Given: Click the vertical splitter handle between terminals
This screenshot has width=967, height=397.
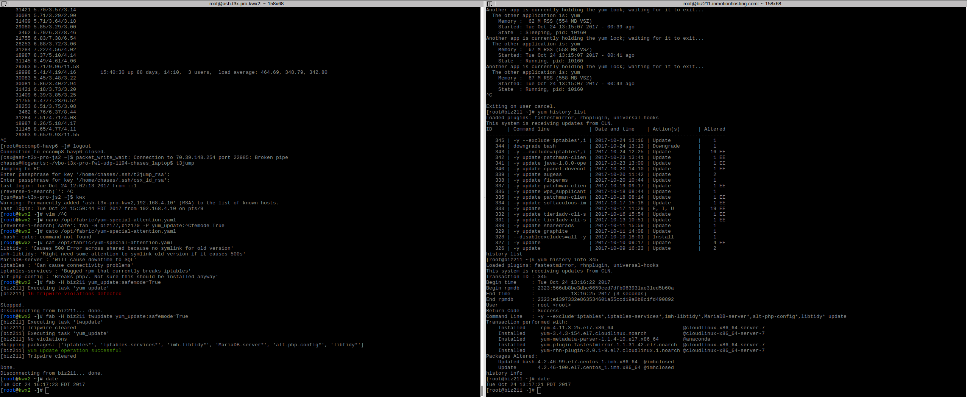Looking at the screenshot, I should (x=484, y=199).
